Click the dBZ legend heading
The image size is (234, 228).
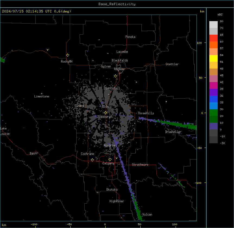point(220,14)
